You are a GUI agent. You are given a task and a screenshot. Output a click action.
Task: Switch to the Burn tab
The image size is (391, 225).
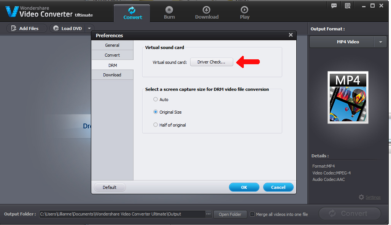click(x=169, y=13)
